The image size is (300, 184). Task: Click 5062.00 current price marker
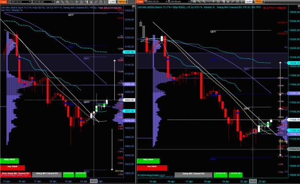tap(129, 100)
